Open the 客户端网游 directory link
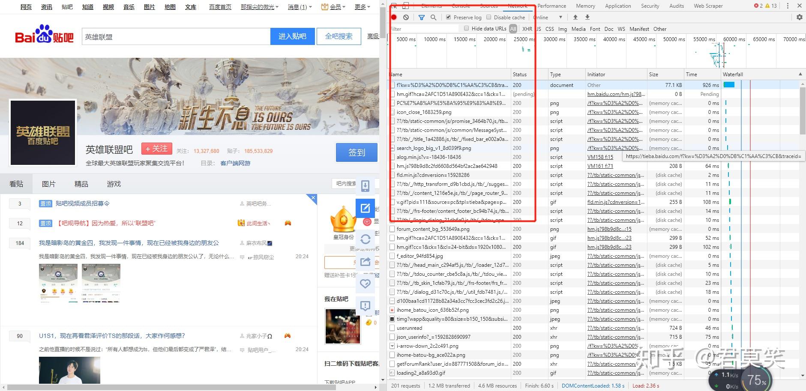 click(235, 163)
